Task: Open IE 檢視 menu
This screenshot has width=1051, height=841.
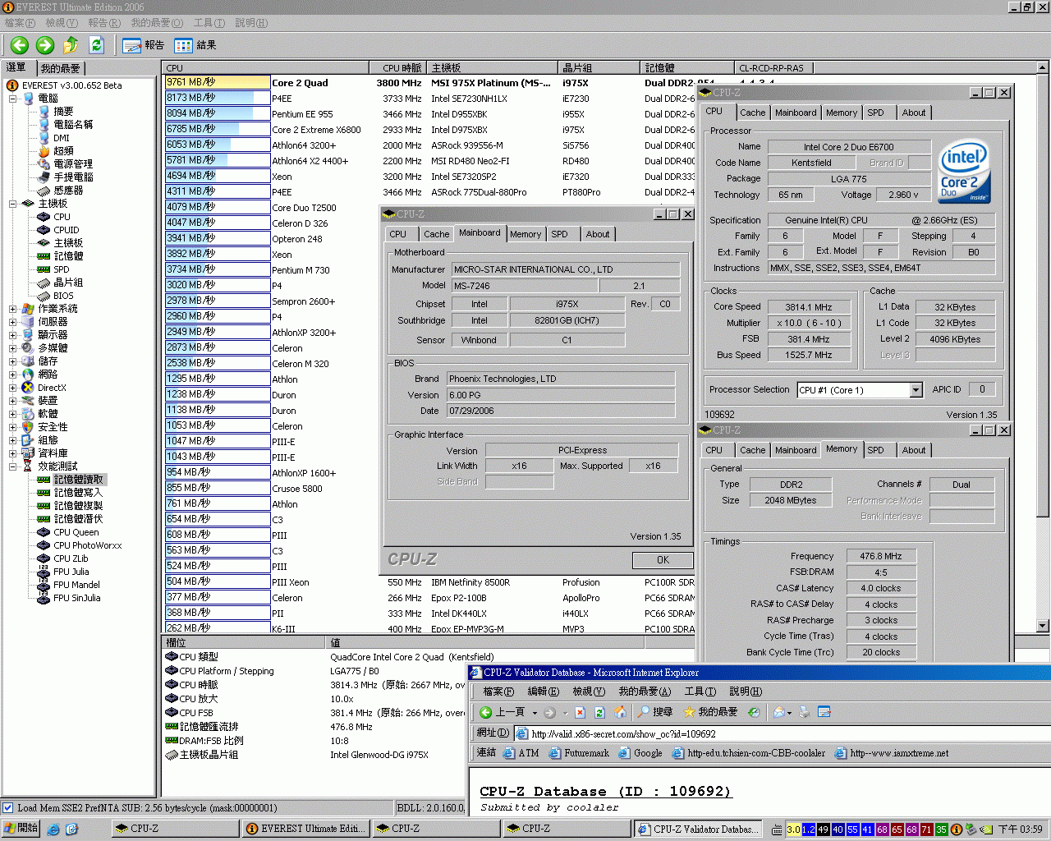Action: (x=588, y=692)
